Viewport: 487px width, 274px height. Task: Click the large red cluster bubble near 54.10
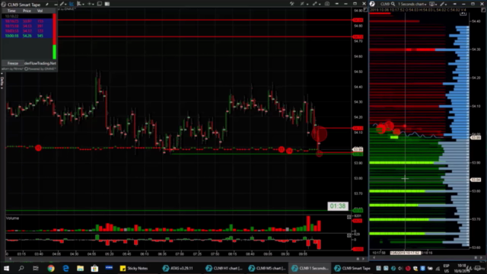click(x=320, y=134)
